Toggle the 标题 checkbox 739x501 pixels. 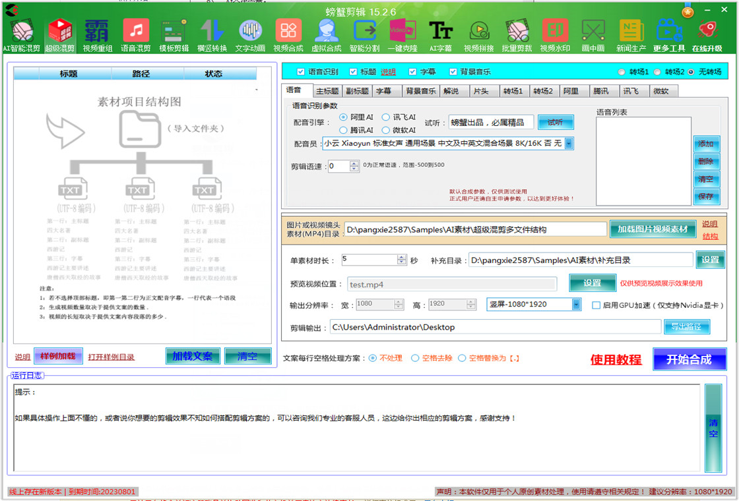(x=353, y=72)
